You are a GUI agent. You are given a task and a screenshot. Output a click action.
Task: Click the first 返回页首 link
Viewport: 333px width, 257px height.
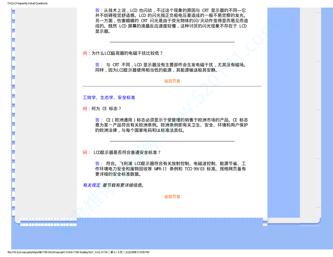coord(172,81)
